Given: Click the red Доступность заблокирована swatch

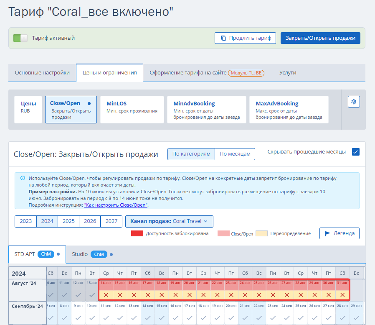Looking at the screenshot, I should click(x=137, y=233).
